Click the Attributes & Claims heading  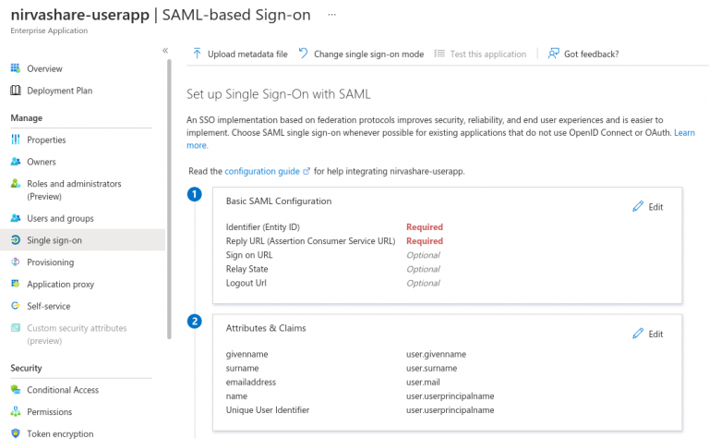[x=266, y=328]
